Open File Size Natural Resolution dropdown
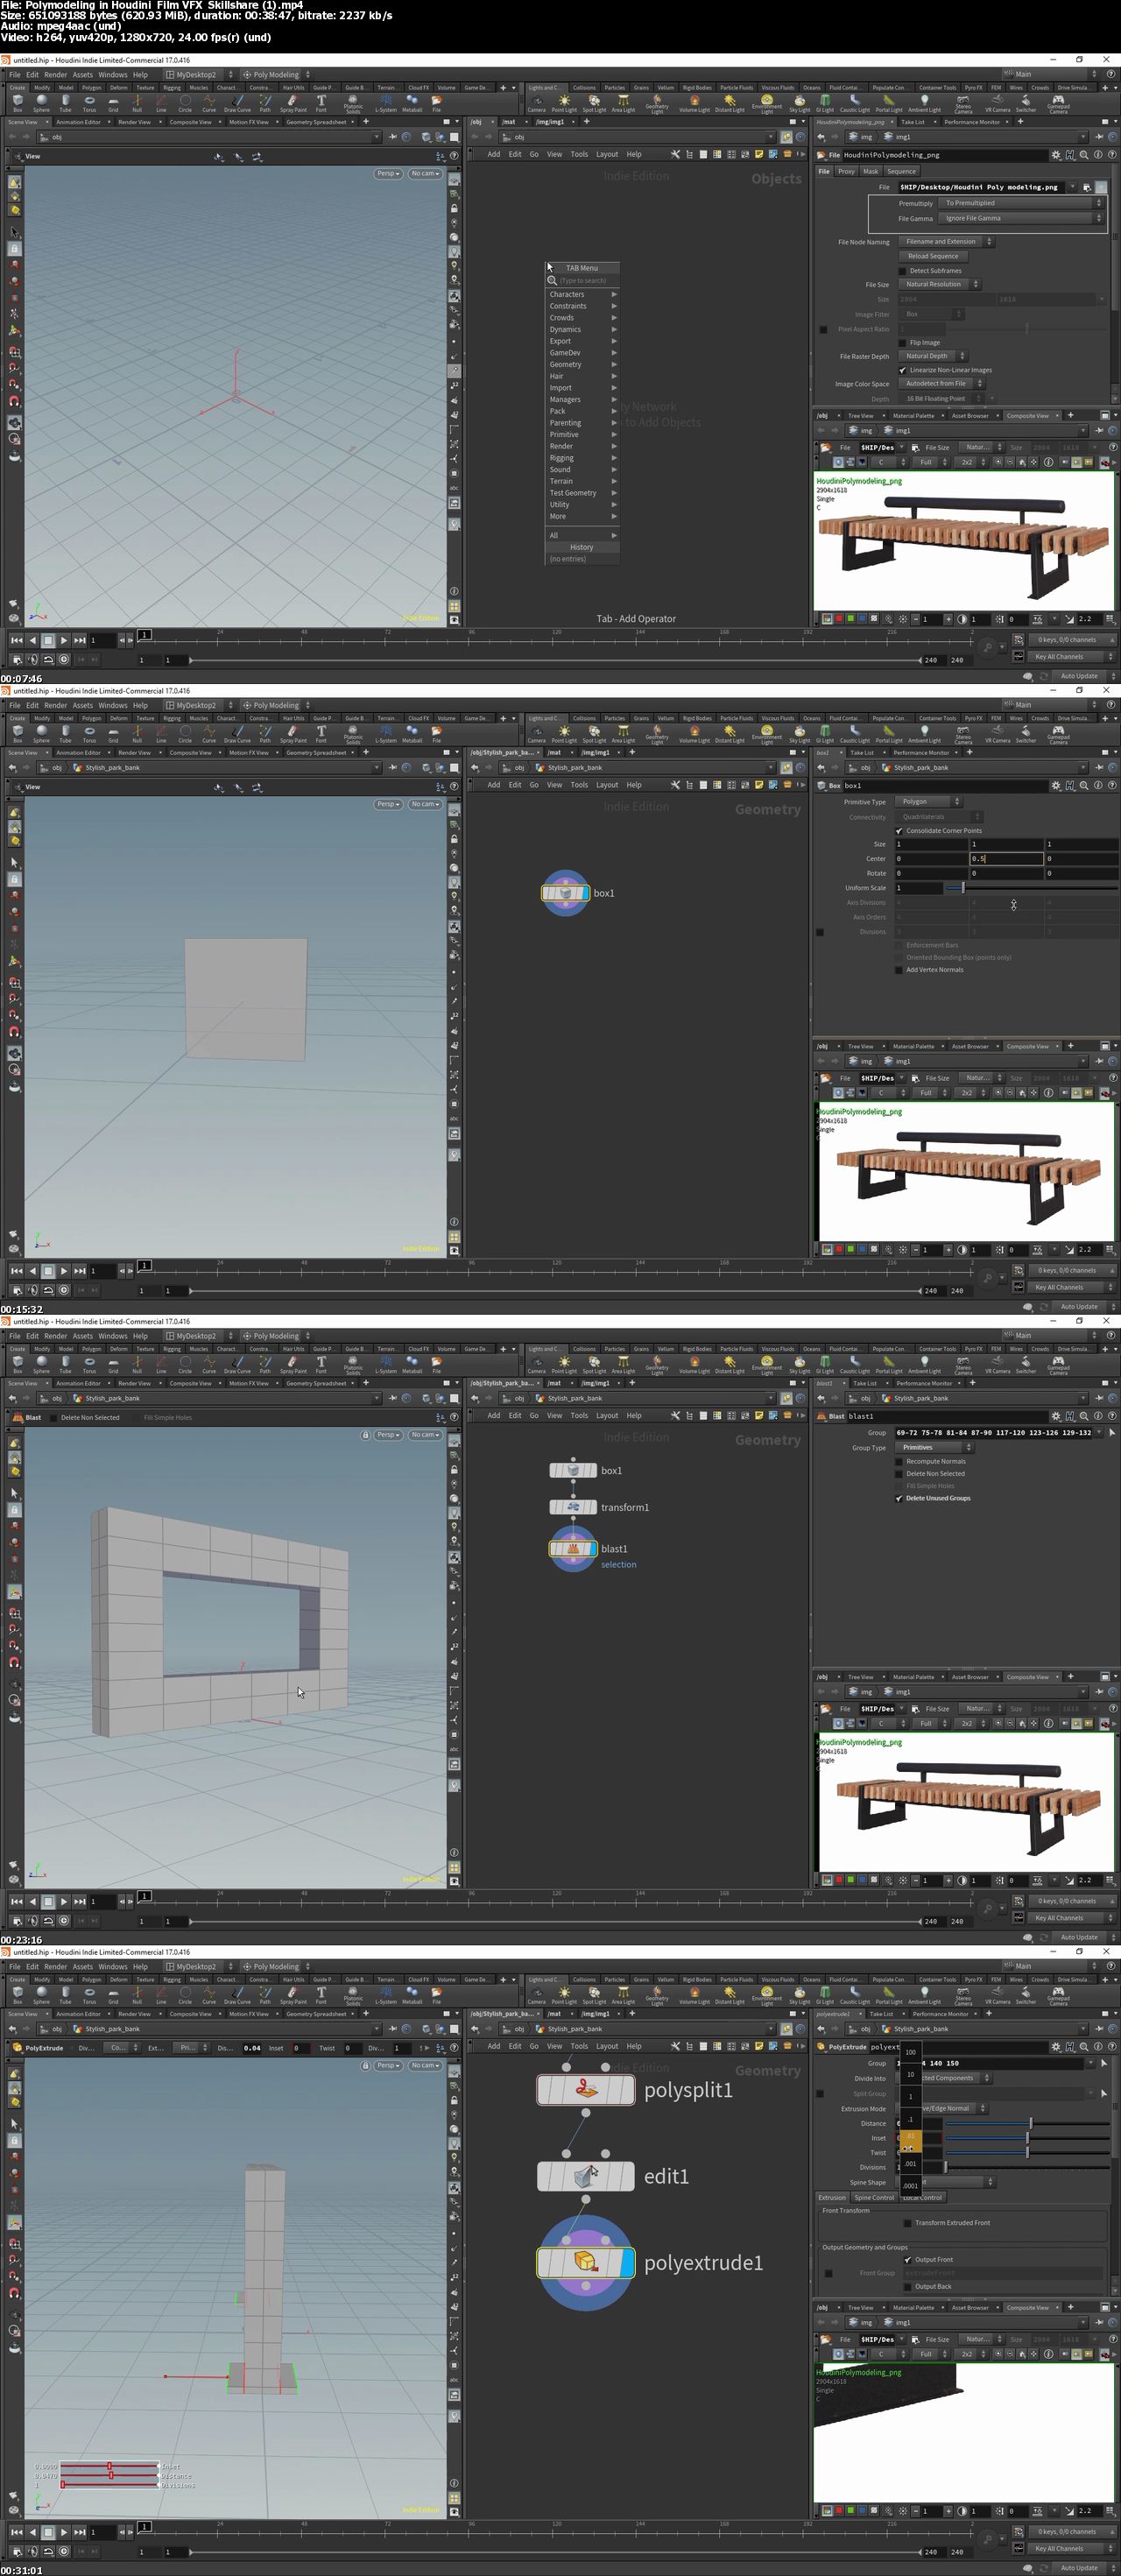 tap(939, 284)
